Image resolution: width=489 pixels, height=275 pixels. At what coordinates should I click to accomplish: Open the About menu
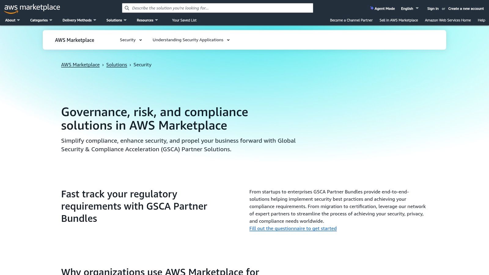click(12, 20)
